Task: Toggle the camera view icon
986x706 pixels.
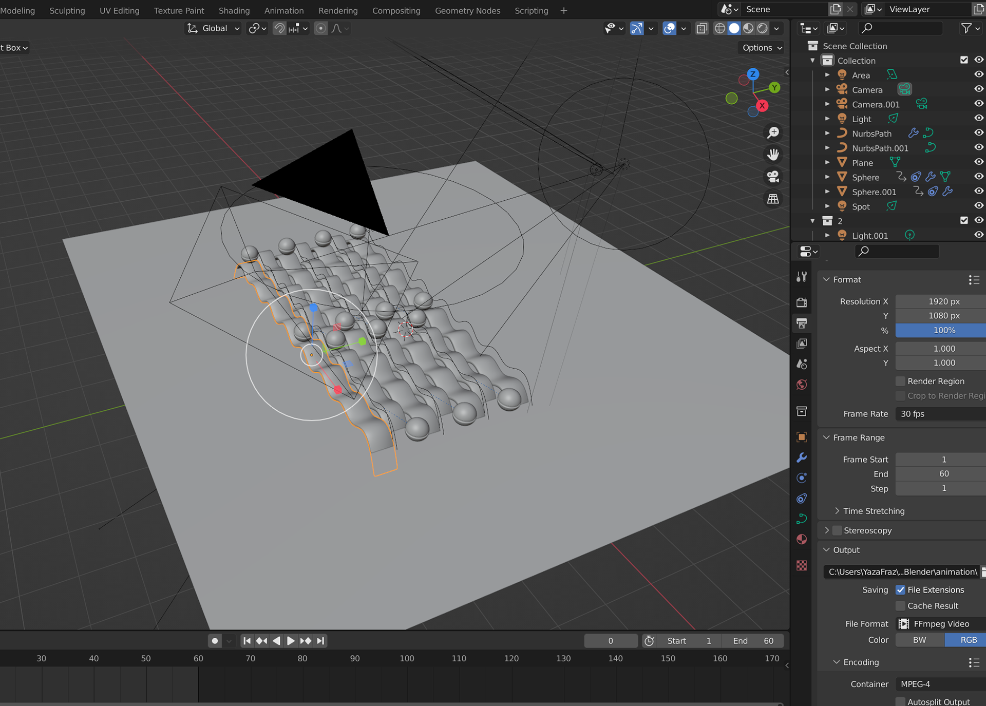Action: [x=773, y=177]
